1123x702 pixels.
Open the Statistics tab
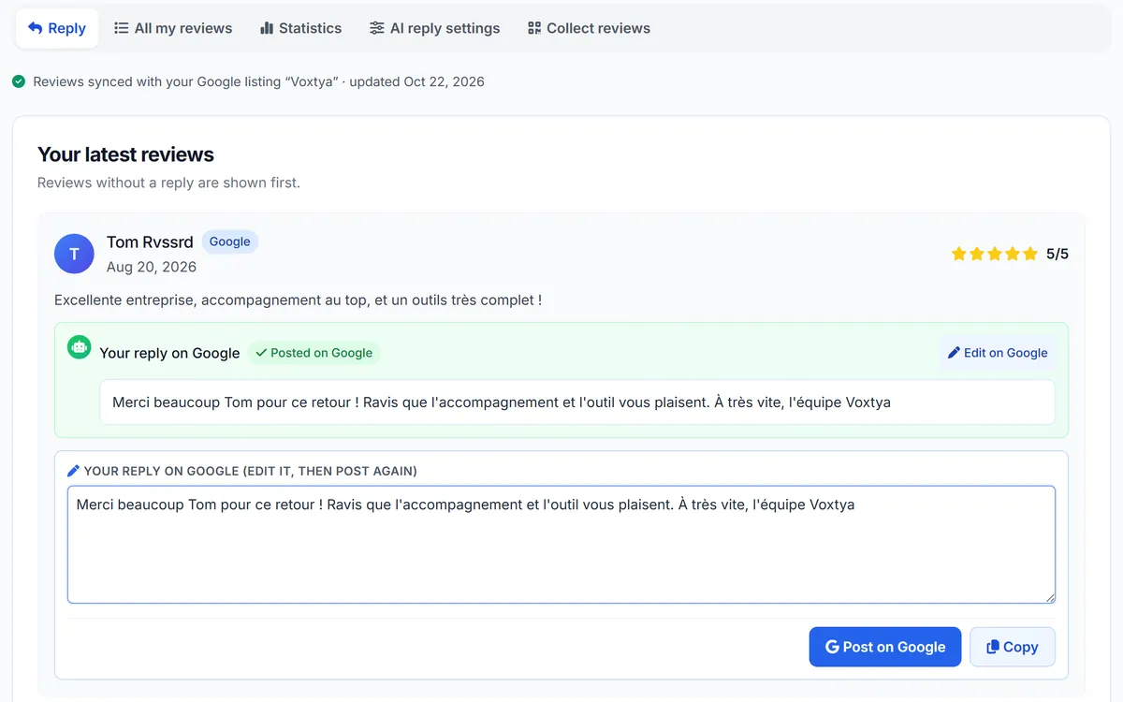[x=300, y=28]
